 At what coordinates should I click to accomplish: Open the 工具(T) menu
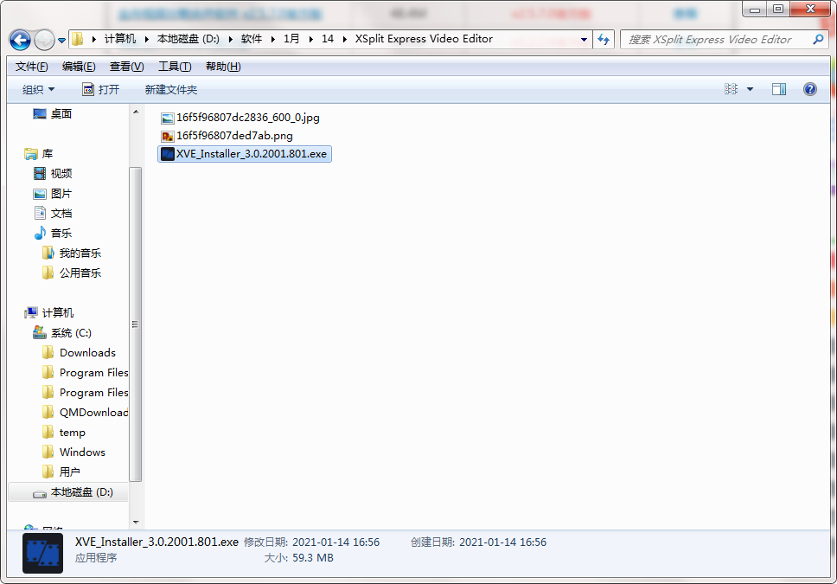[175, 67]
